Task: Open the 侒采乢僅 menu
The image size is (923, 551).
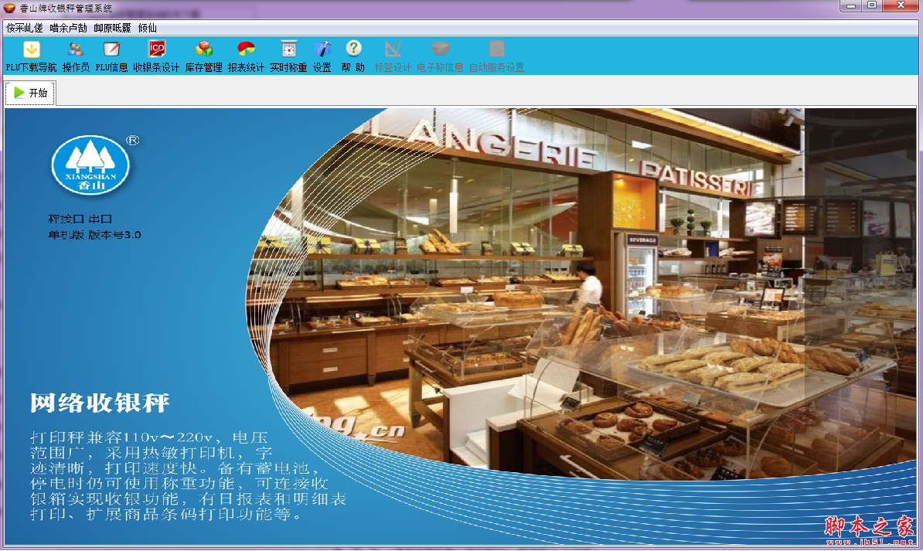Action: 24,28
